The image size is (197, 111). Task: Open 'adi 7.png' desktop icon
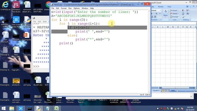pyautogui.click(x=27, y=52)
